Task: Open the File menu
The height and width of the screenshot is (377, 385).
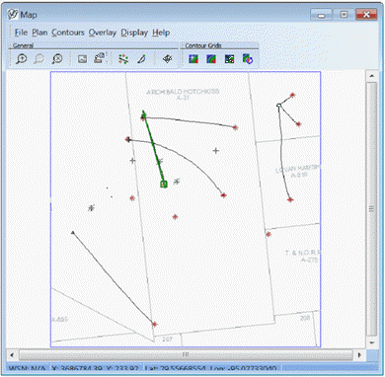Action: (x=21, y=33)
